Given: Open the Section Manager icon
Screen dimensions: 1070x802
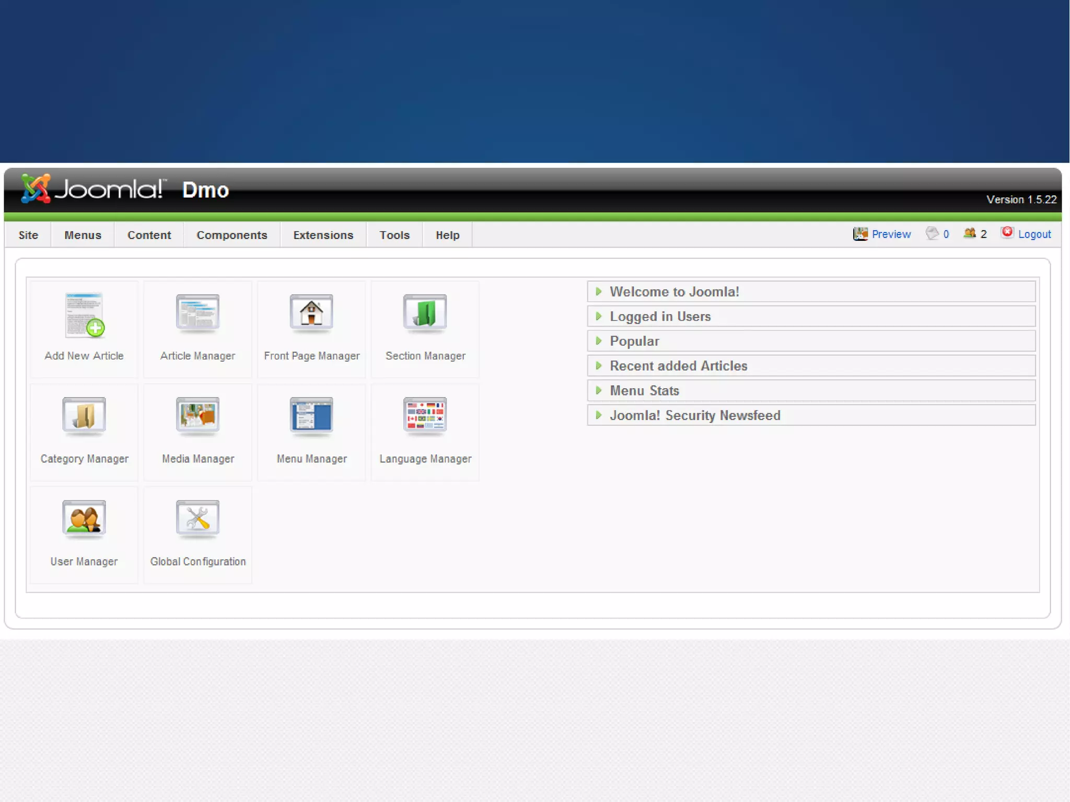Looking at the screenshot, I should tap(425, 313).
